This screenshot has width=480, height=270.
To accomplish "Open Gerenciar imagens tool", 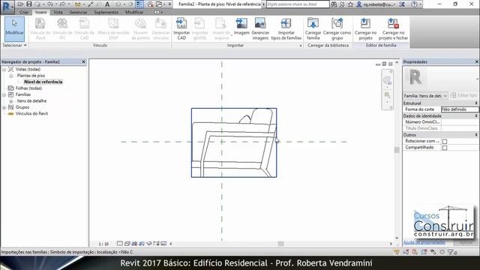I will (260, 28).
